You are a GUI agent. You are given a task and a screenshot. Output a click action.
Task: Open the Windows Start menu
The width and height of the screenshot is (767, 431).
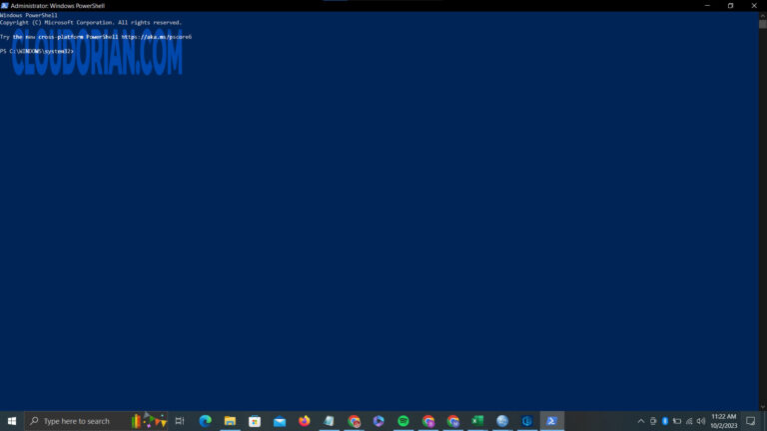tap(12, 421)
